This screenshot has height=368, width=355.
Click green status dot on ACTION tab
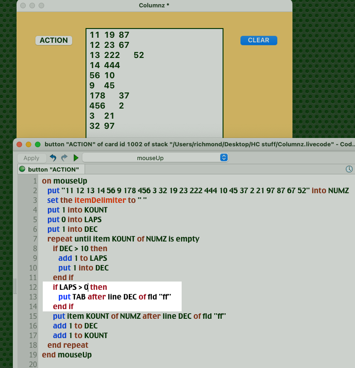[22, 169]
